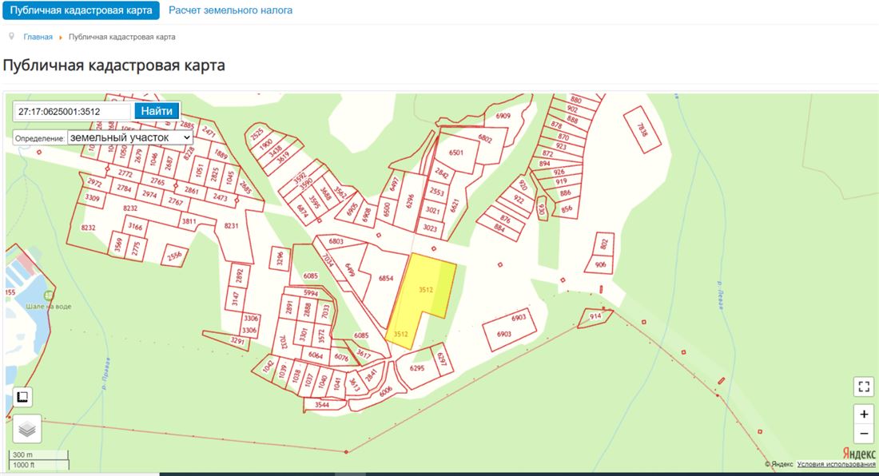Zoom in with the plus button

(863, 415)
